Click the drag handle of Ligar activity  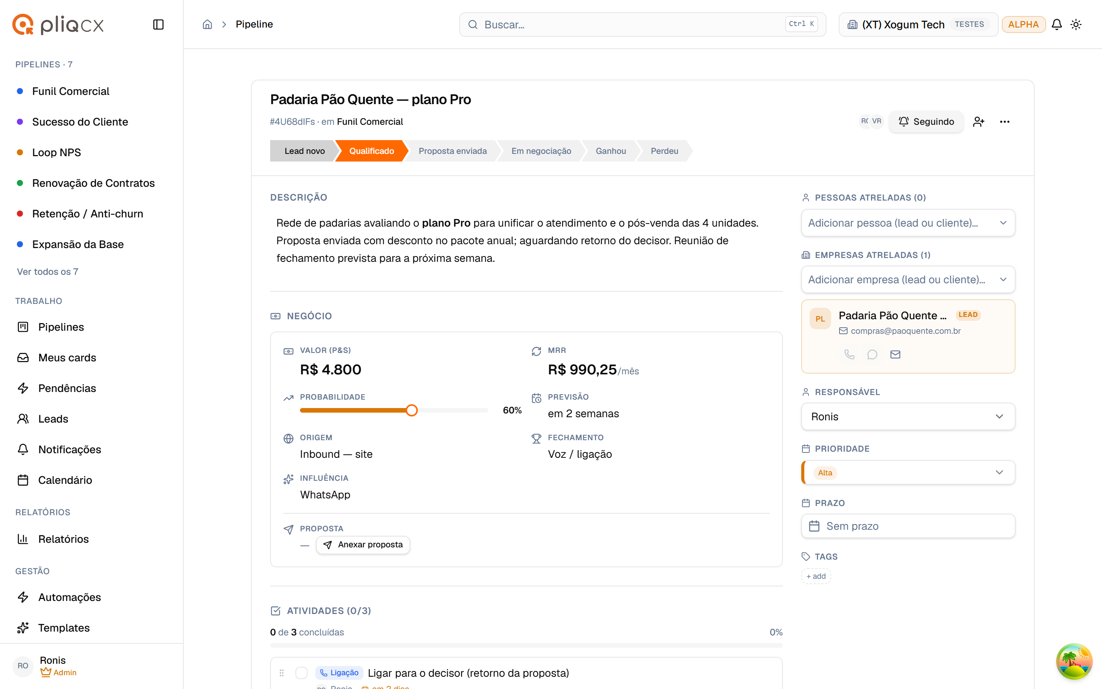(281, 673)
